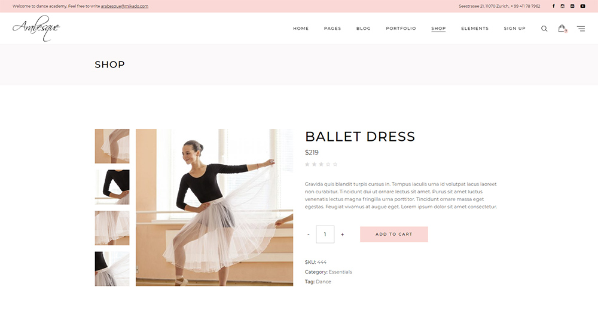
Task: Expand the Elements menu
Action: click(475, 29)
